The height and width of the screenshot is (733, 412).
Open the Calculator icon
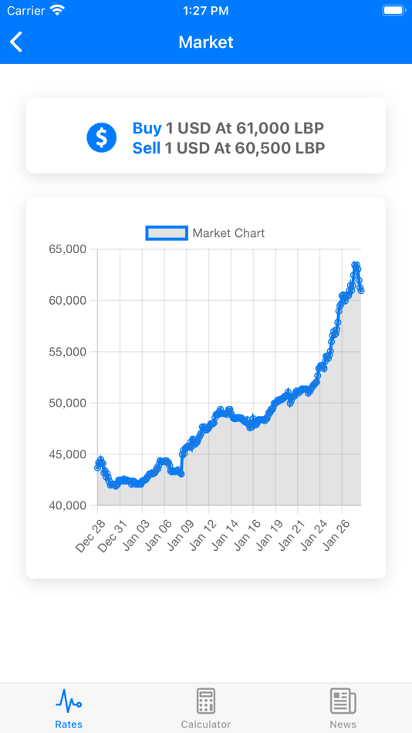coord(206,701)
